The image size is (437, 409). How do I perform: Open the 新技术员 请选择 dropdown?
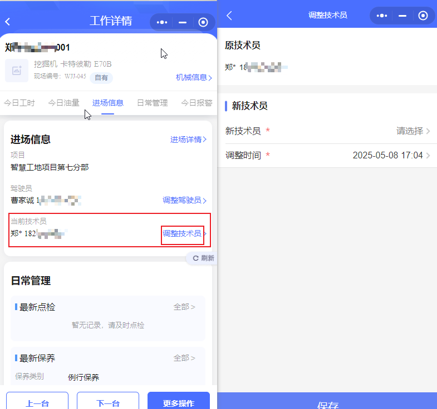tap(413, 131)
